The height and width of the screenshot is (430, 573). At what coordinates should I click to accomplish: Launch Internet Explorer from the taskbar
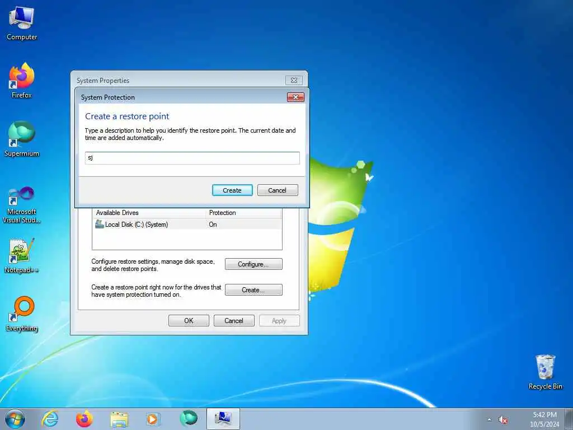point(50,419)
